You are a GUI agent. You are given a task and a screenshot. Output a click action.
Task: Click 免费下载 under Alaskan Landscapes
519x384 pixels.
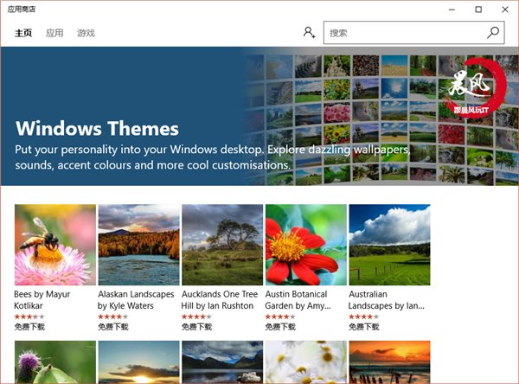(112, 327)
